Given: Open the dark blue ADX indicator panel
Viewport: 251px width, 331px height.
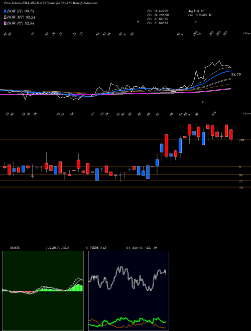Looking at the screenshot, I should click(x=129, y=291).
